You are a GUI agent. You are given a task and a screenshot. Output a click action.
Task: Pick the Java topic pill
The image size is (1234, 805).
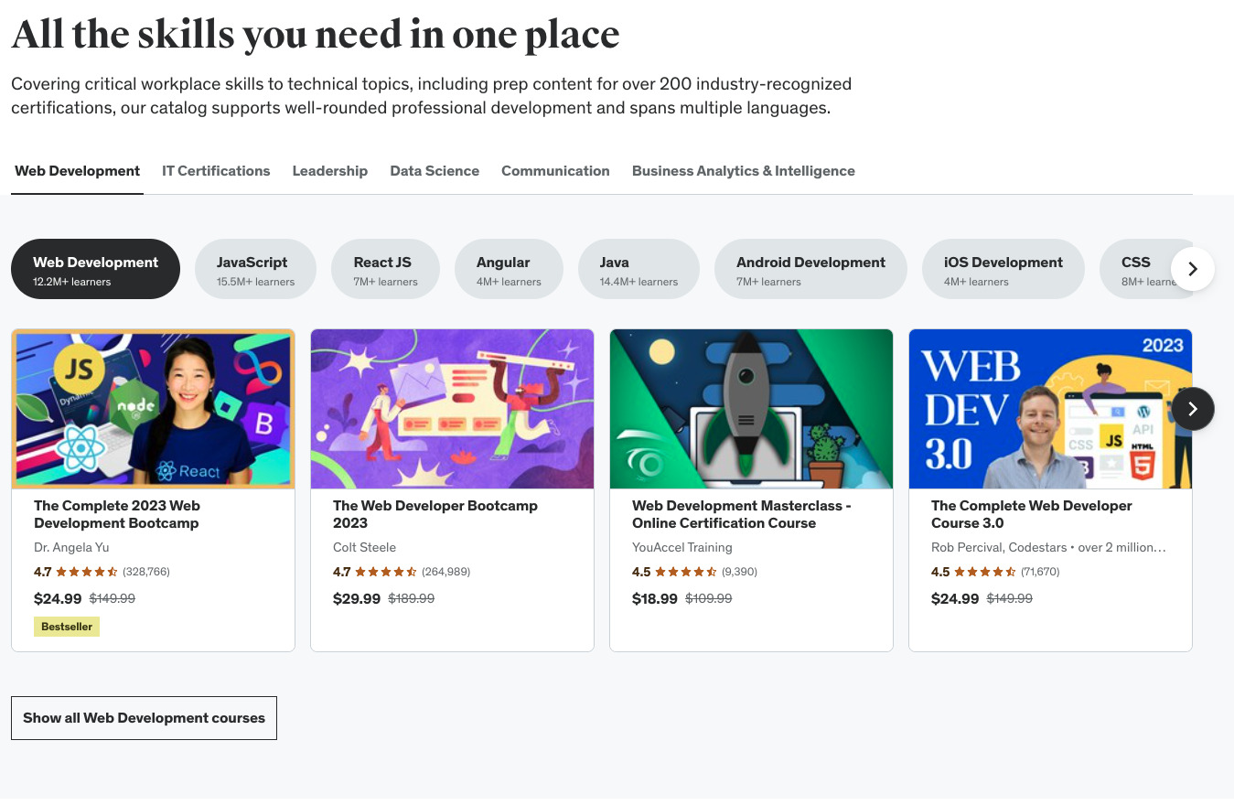coord(638,269)
